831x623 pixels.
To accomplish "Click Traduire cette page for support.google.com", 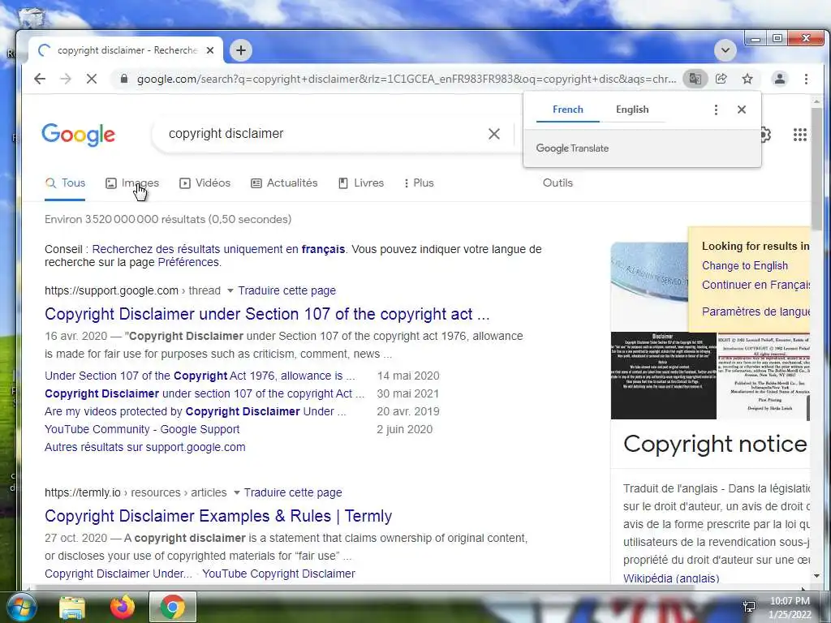I will (x=286, y=290).
